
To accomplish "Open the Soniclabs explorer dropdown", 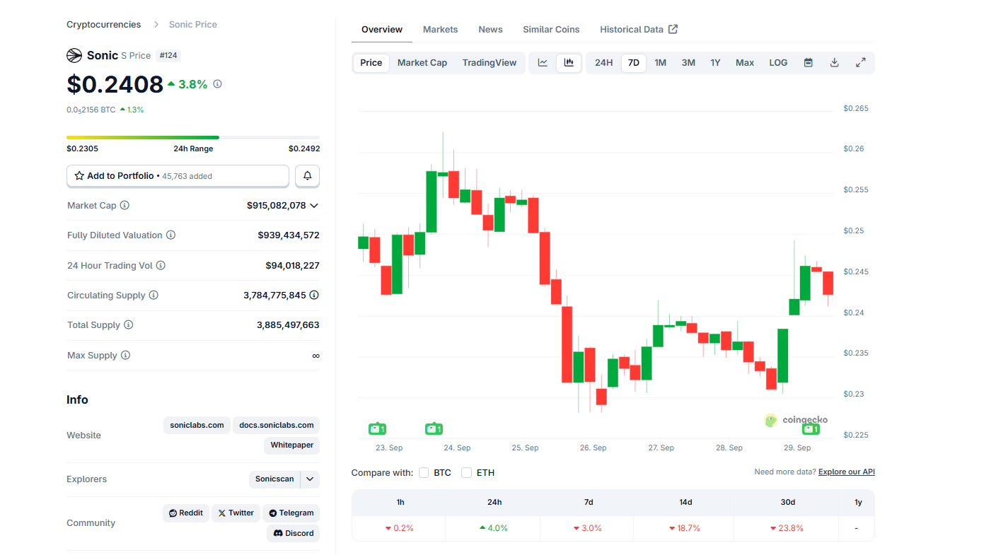I will [309, 479].
